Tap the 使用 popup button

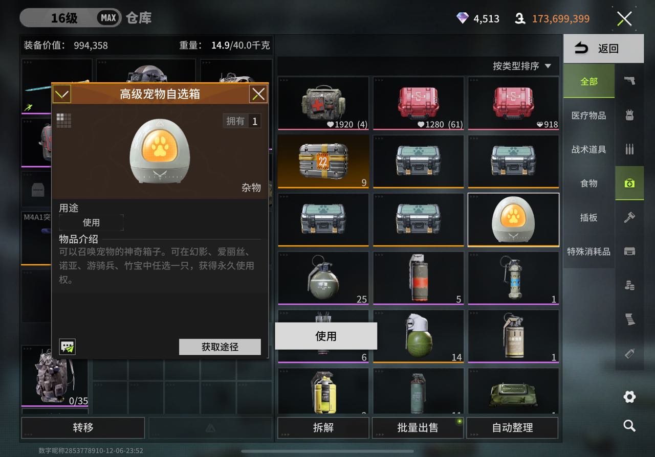(326, 336)
